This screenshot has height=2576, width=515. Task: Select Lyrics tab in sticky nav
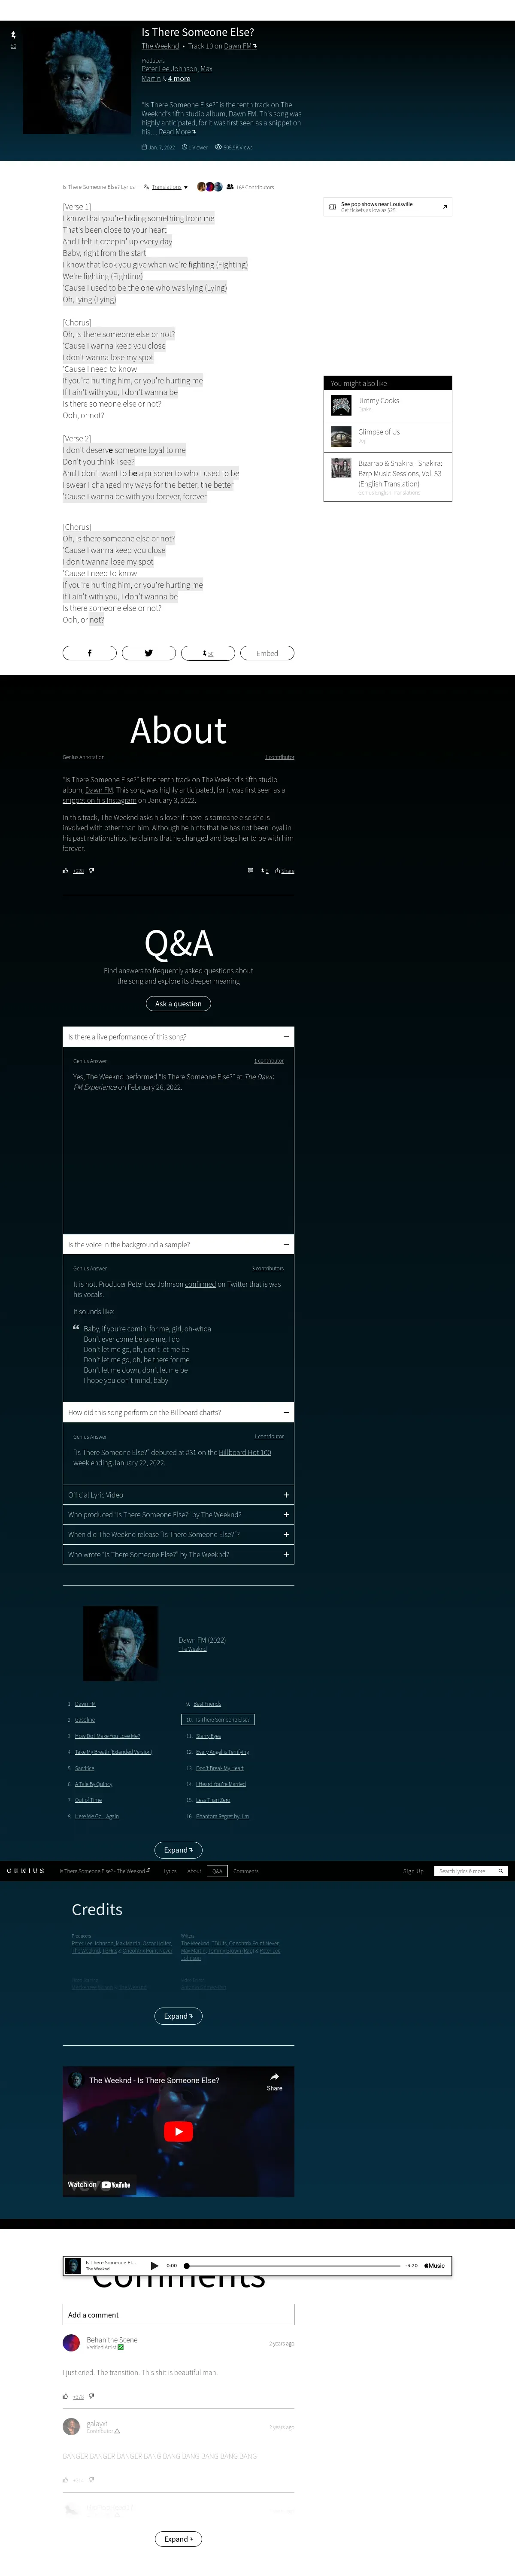pyautogui.click(x=170, y=1871)
